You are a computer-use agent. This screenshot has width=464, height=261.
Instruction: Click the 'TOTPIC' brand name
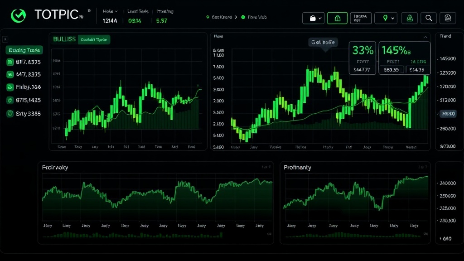57,14
